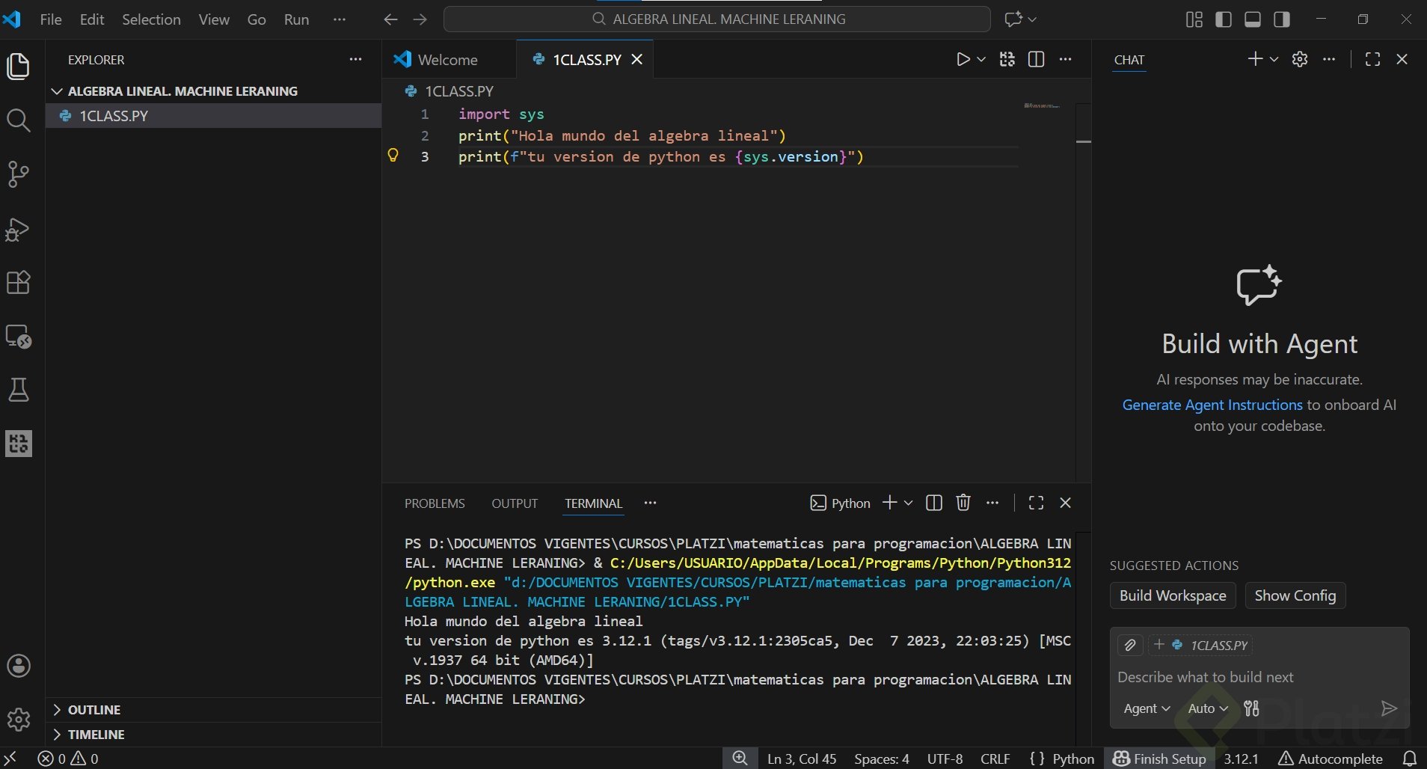1427x769 pixels.
Task: Open the Extensions view
Action: [18, 283]
